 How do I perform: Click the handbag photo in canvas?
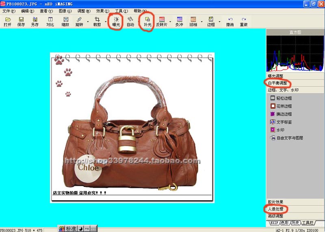pos(132,127)
